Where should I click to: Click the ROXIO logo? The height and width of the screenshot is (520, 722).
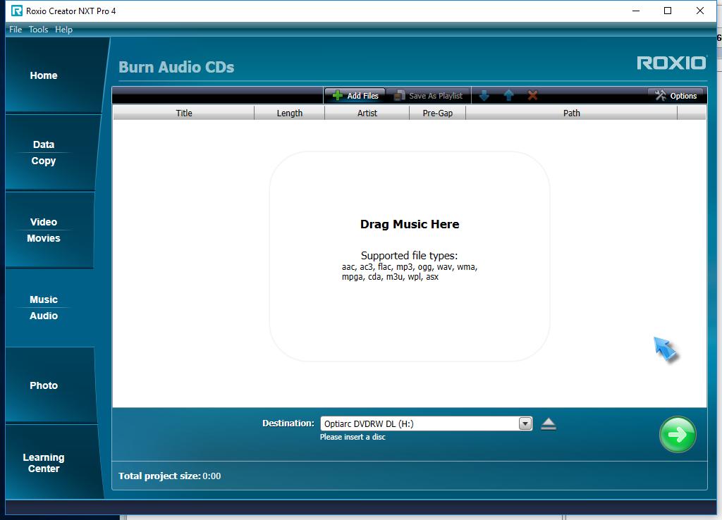click(671, 63)
